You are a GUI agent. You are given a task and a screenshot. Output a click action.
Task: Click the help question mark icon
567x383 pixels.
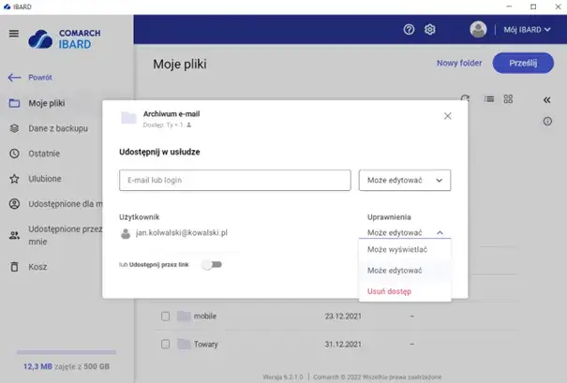coord(409,30)
